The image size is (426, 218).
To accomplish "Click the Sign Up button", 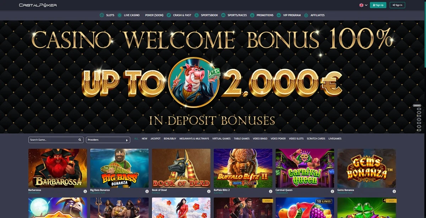I will (378, 5).
